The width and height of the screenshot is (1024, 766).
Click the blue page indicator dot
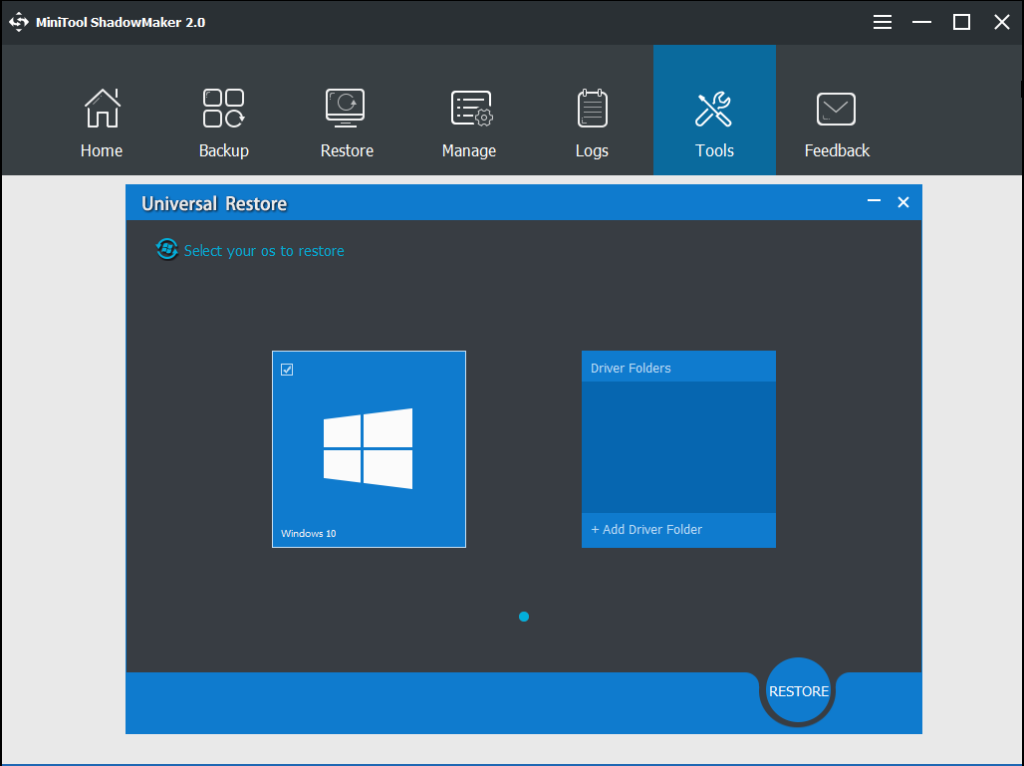(x=524, y=617)
